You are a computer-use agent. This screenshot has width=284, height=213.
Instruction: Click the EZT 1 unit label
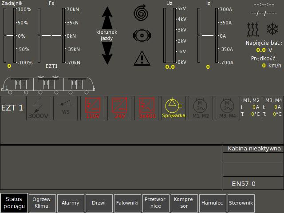coord(12,108)
